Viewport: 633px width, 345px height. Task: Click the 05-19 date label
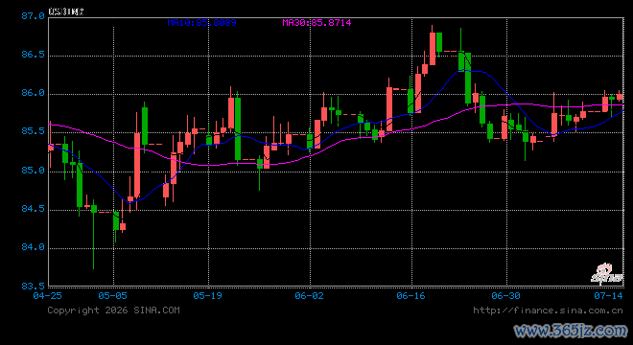207,296
